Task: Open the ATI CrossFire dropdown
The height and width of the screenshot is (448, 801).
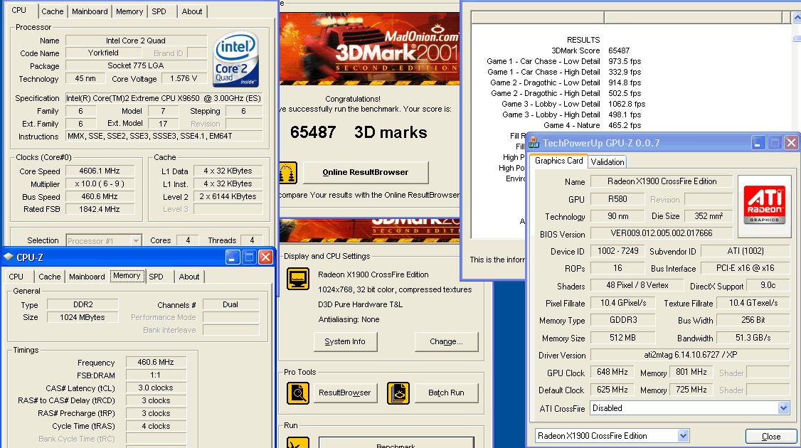Action: [783, 408]
